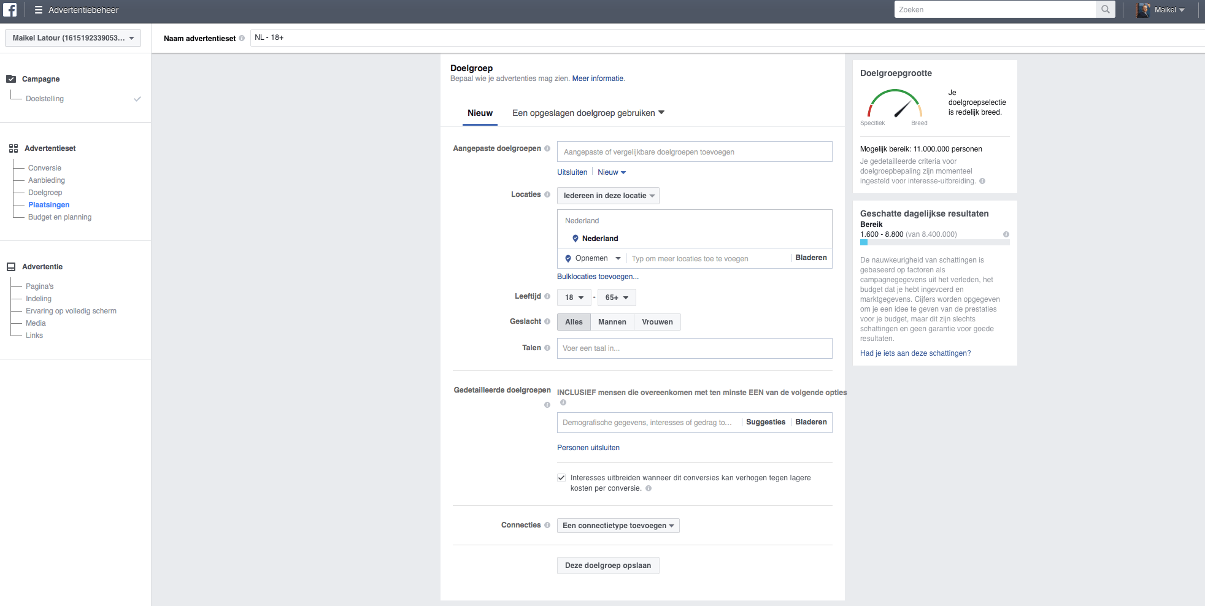This screenshot has height=606, width=1205.
Task: Open the Maikel profile avatar
Action: [x=1143, y=10]
